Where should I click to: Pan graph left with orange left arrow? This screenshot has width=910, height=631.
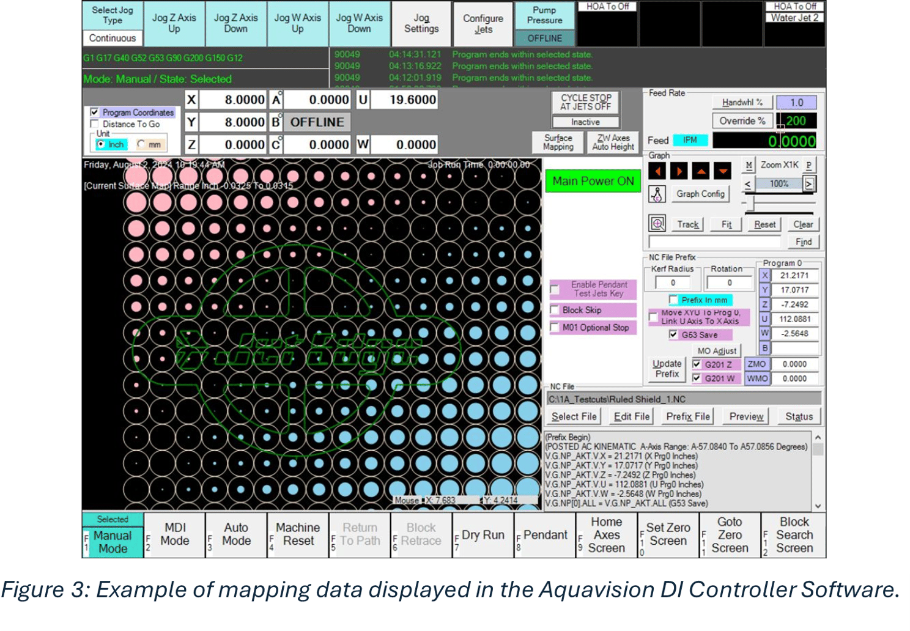click(657, 171)
